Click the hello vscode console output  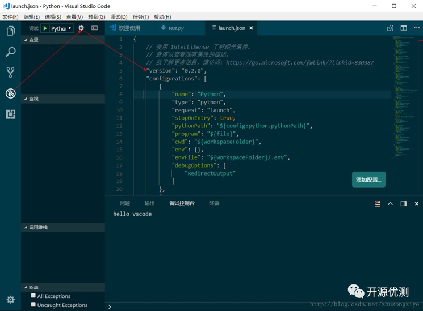(132, 214)
